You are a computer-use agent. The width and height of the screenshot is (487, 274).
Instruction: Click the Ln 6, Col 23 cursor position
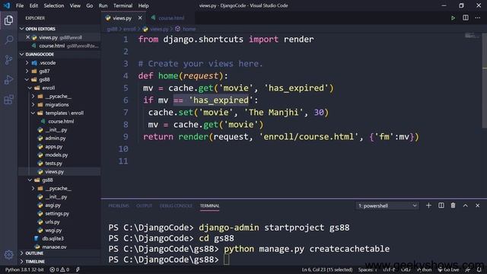tap(327, 269)
